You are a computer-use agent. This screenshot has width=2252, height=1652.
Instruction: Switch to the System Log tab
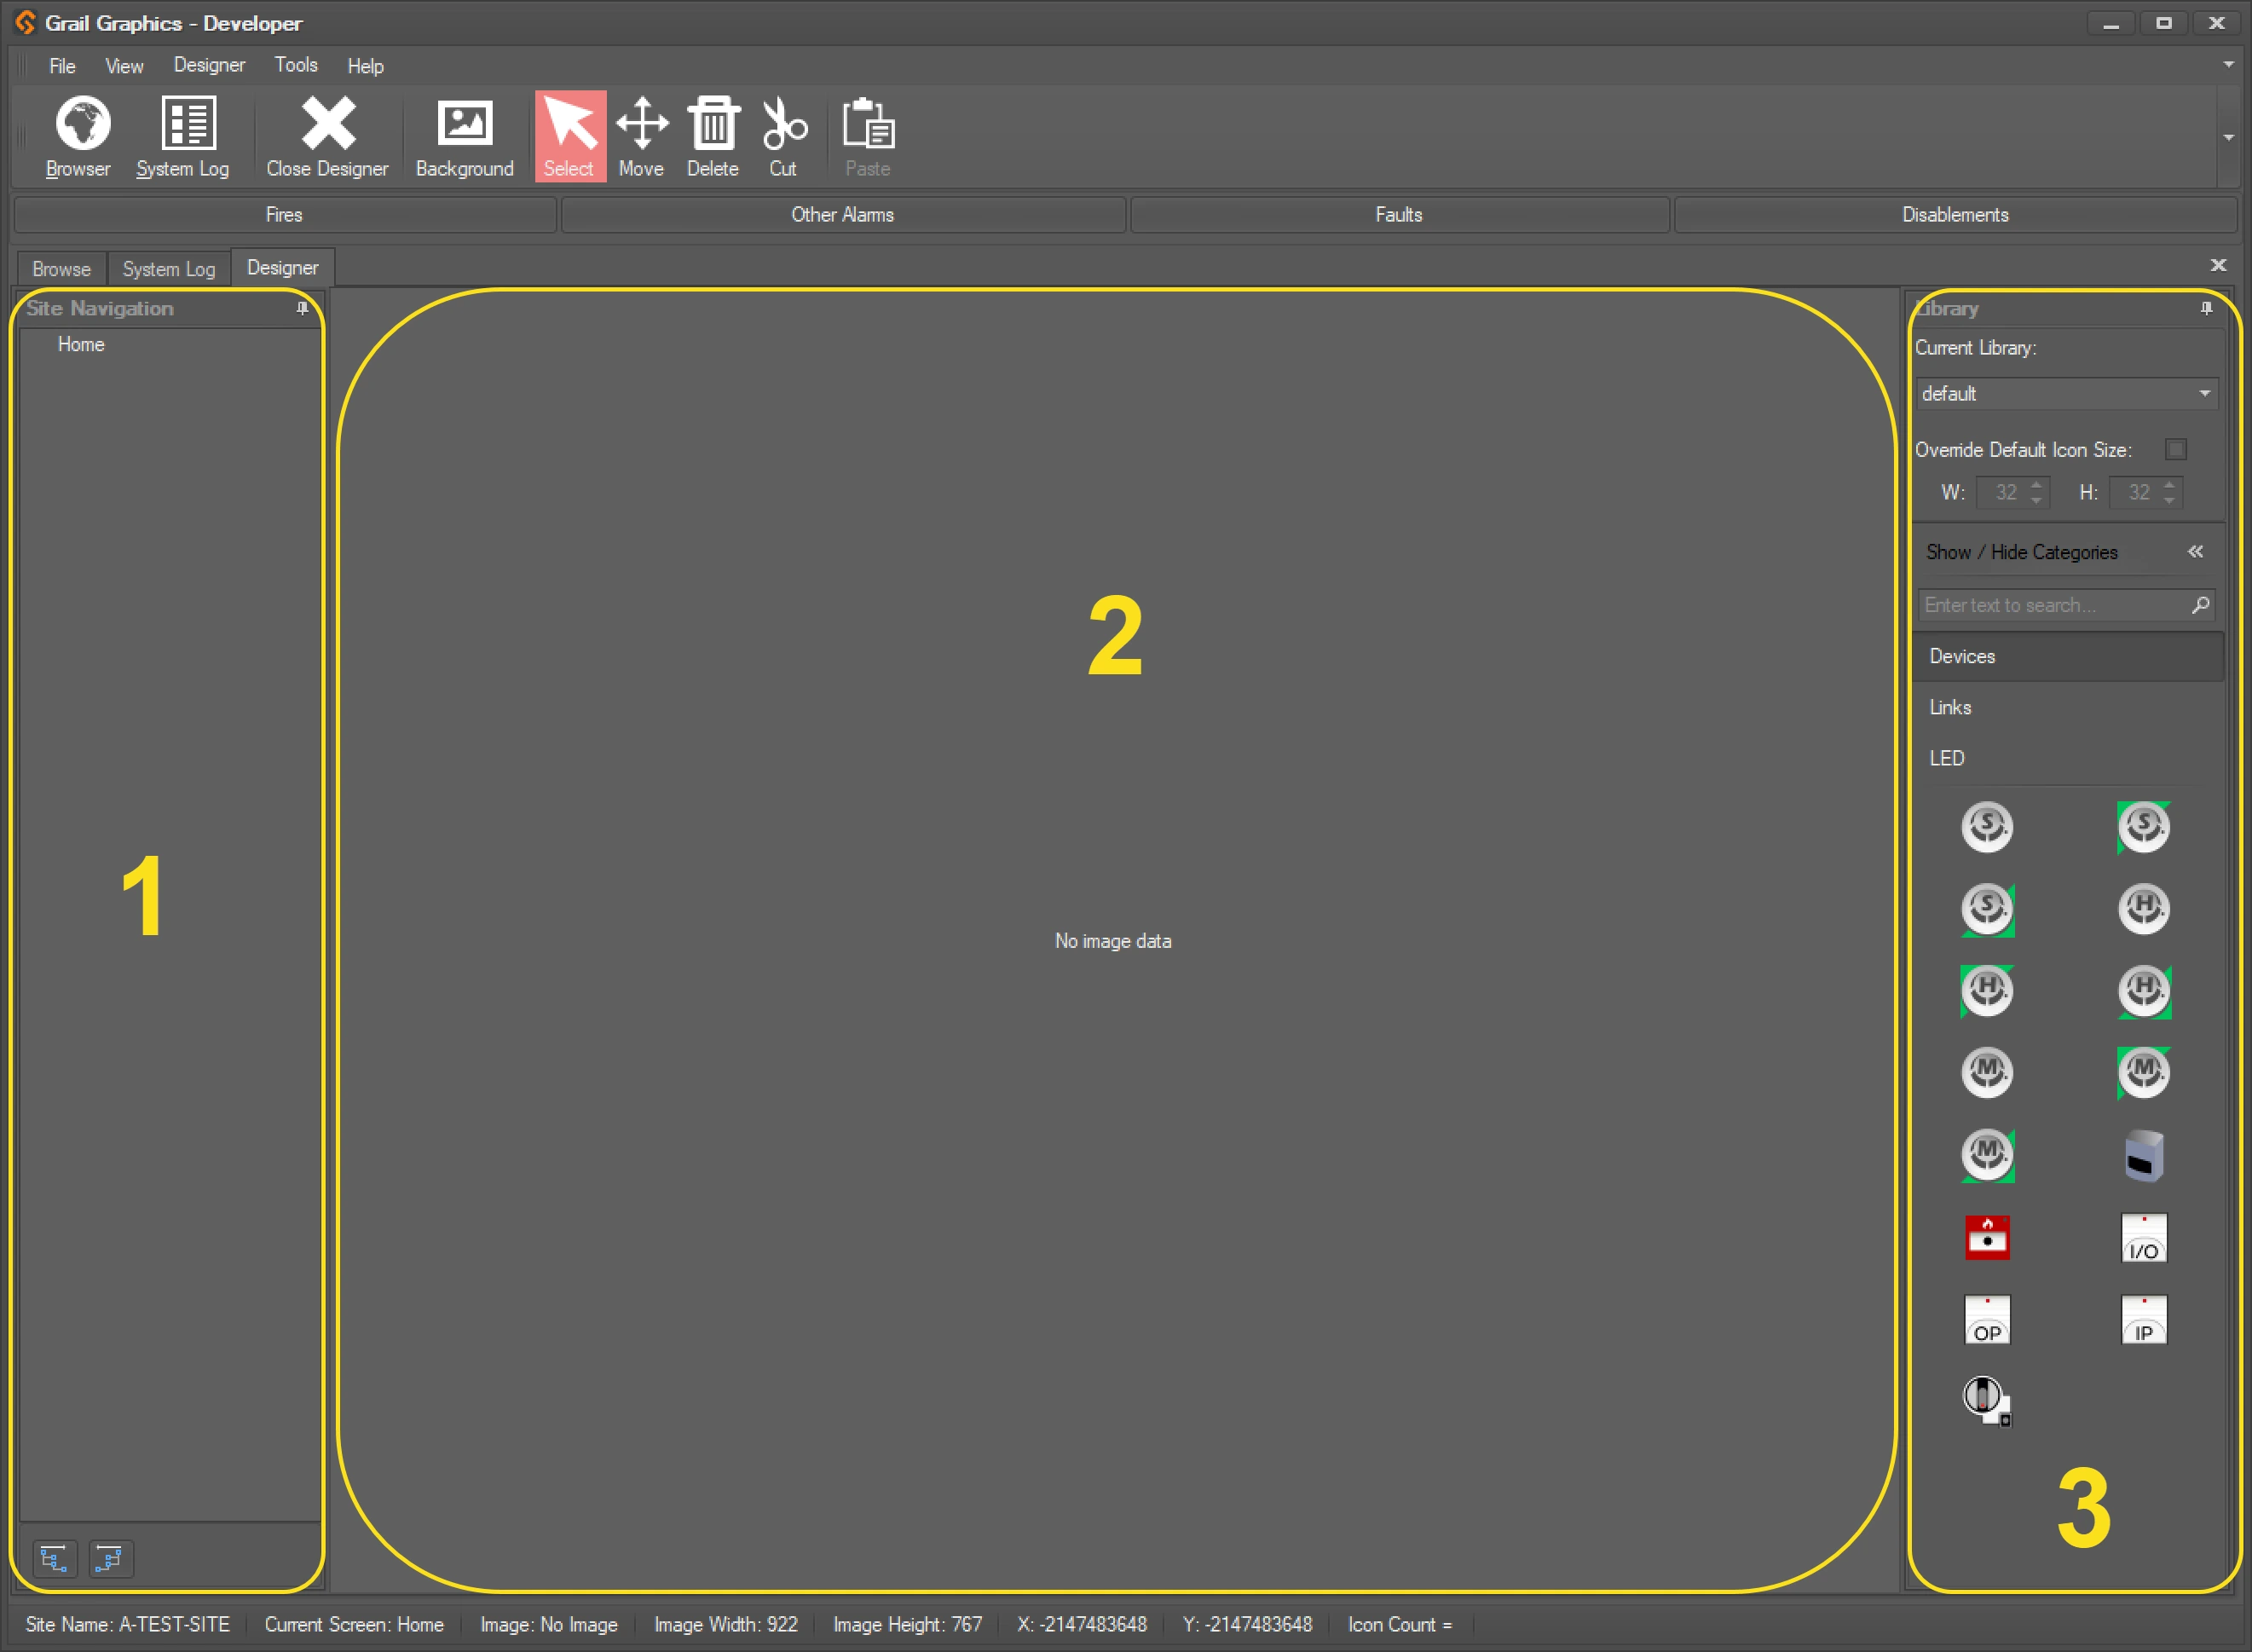(x=168, y=267)
